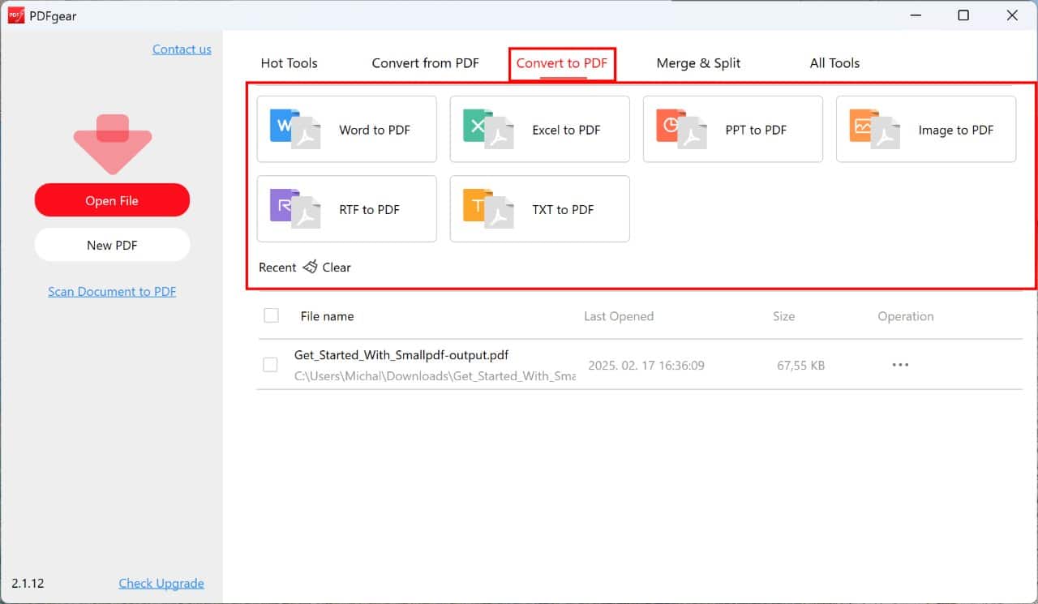Click the Size column header
The width and height of the screenshot is (1038, 604).
point(783,316)
